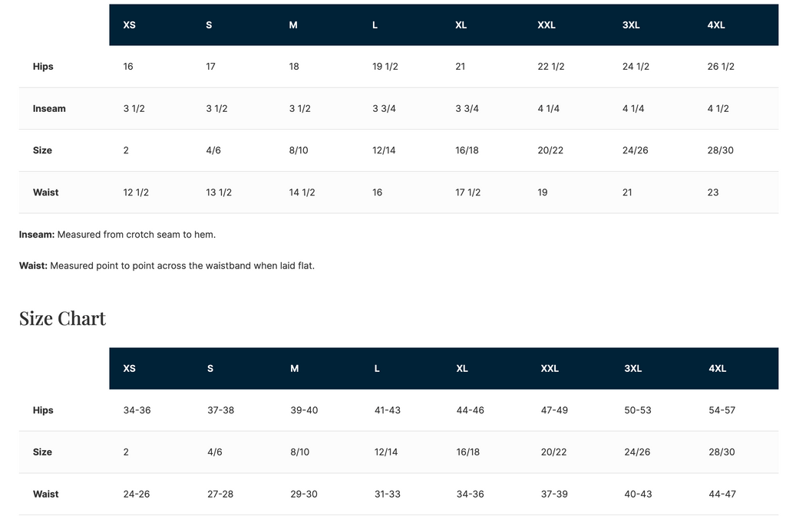
Task: Click the 17 1/2 waist value for XL
Action: (467, 192)
